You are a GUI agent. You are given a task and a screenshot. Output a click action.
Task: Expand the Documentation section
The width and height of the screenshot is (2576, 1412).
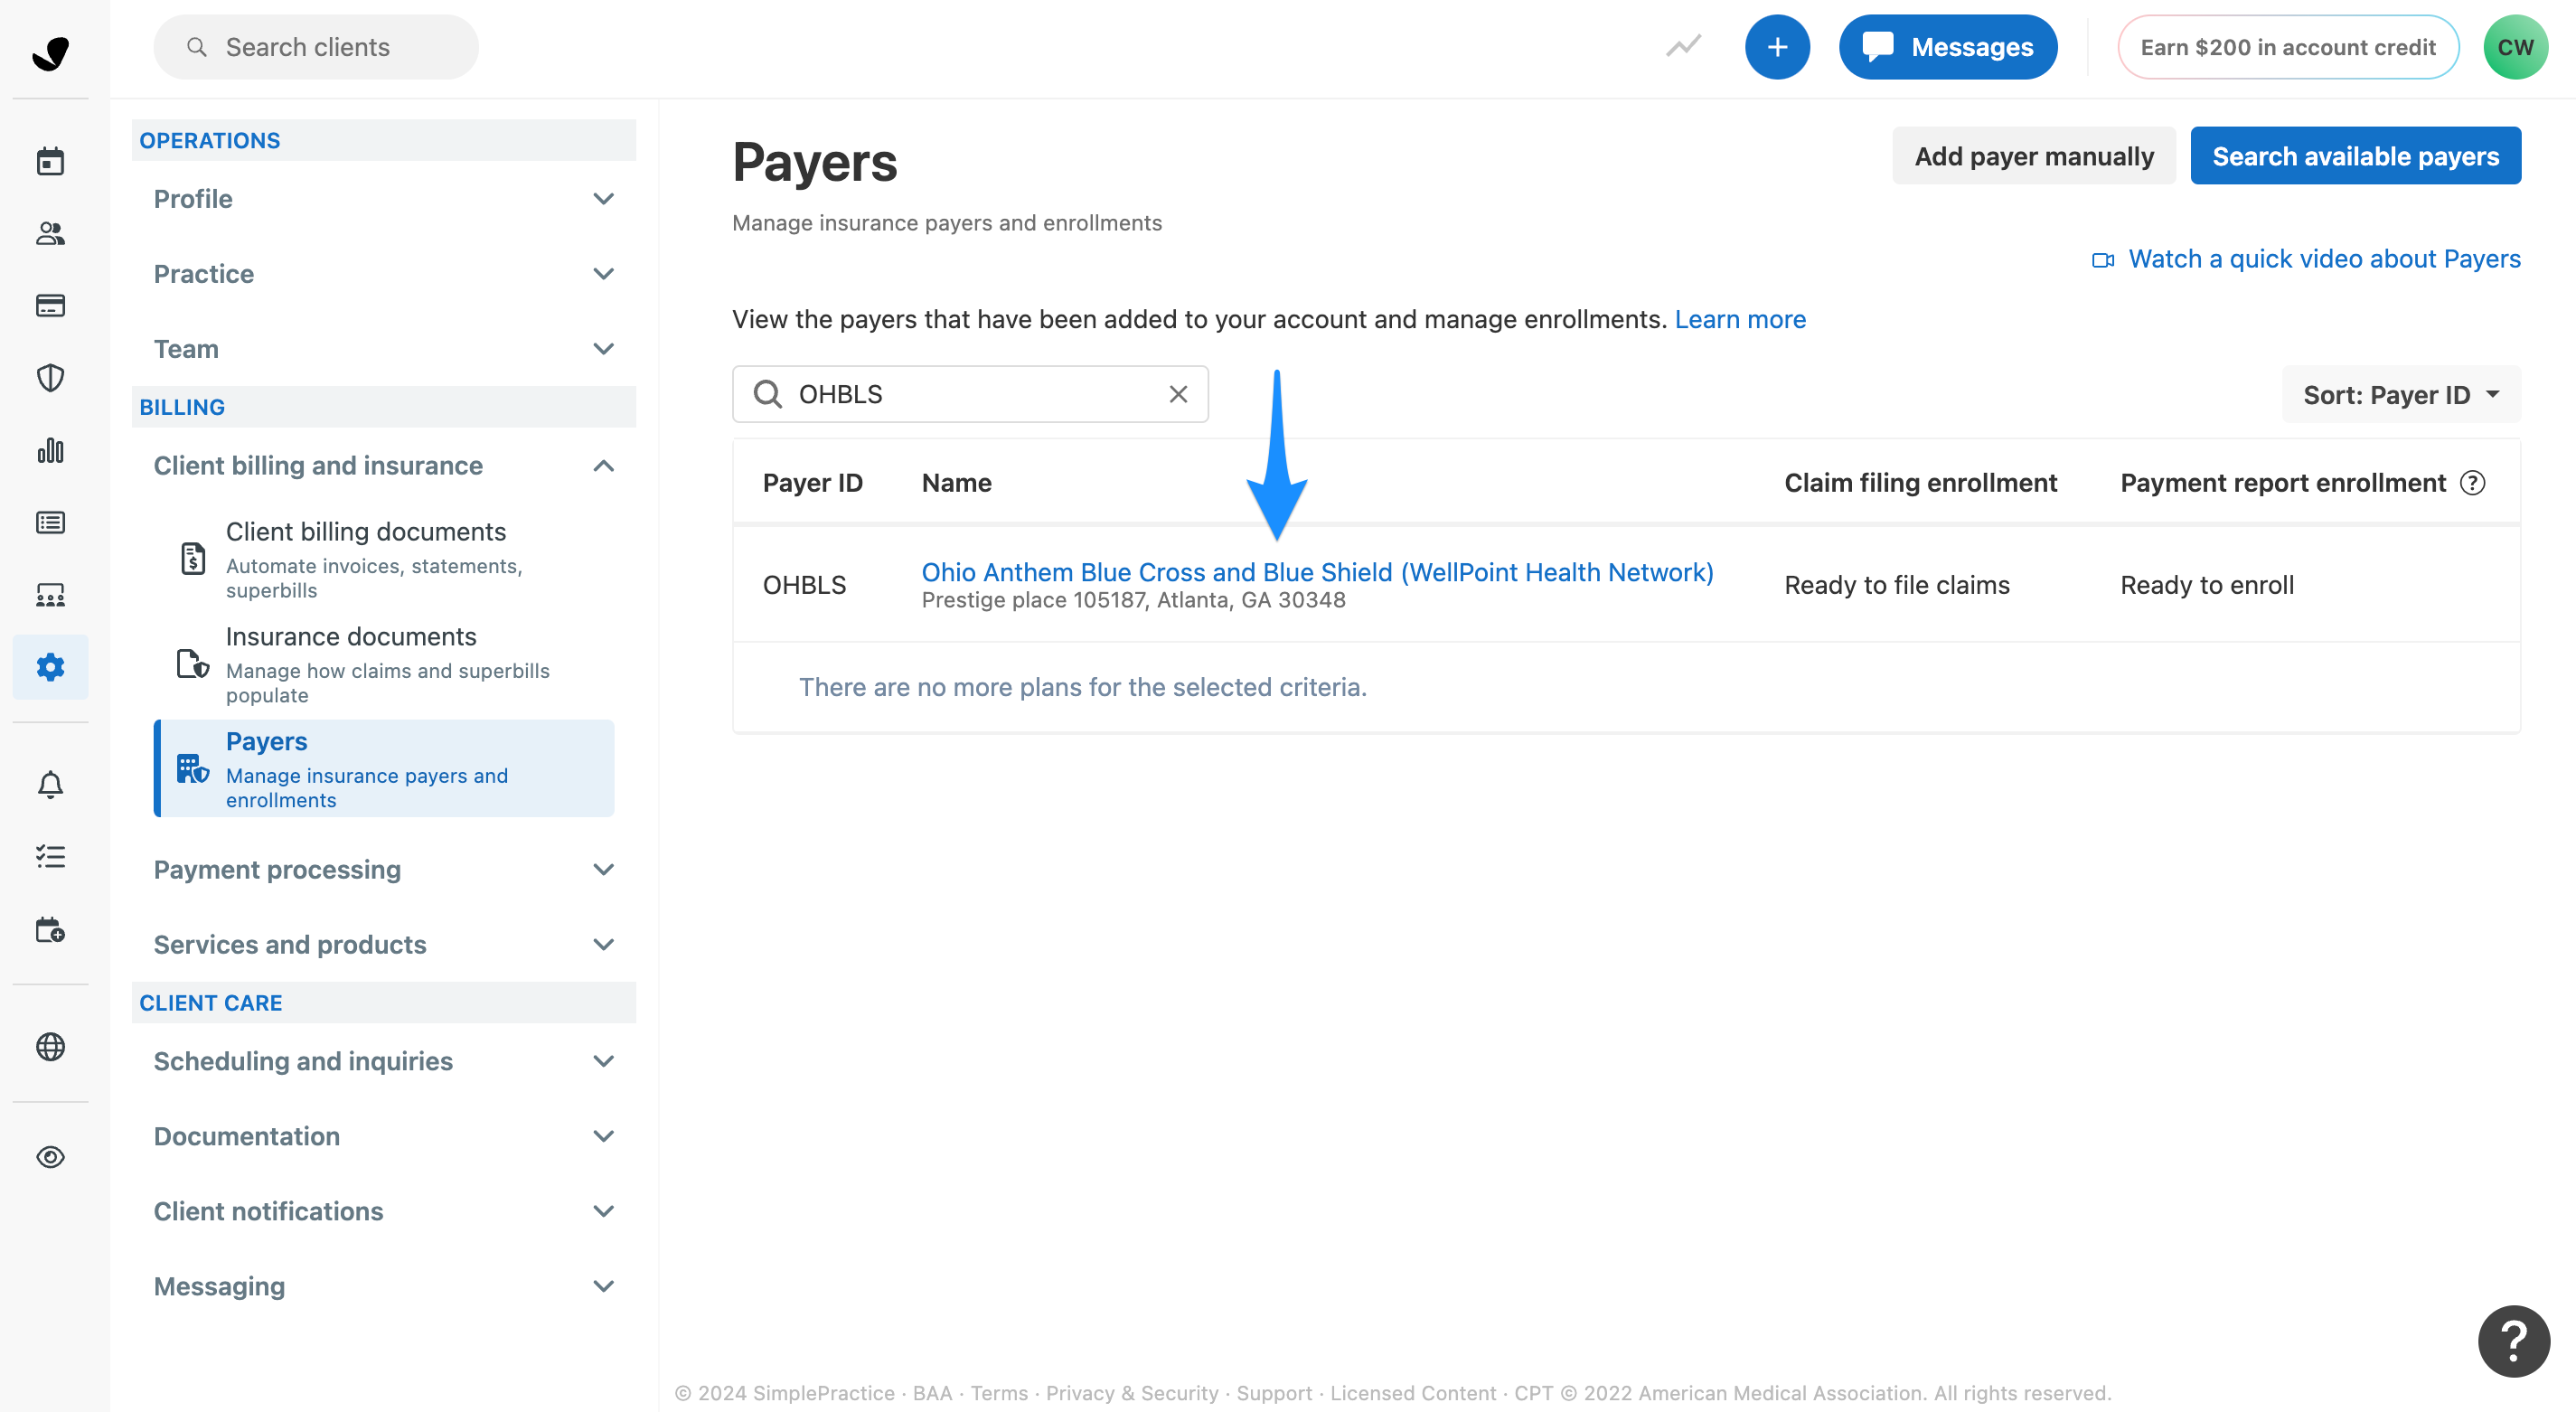click(x=384, y=1136)
